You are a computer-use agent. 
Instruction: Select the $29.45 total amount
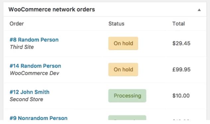(x=181, y=43)
